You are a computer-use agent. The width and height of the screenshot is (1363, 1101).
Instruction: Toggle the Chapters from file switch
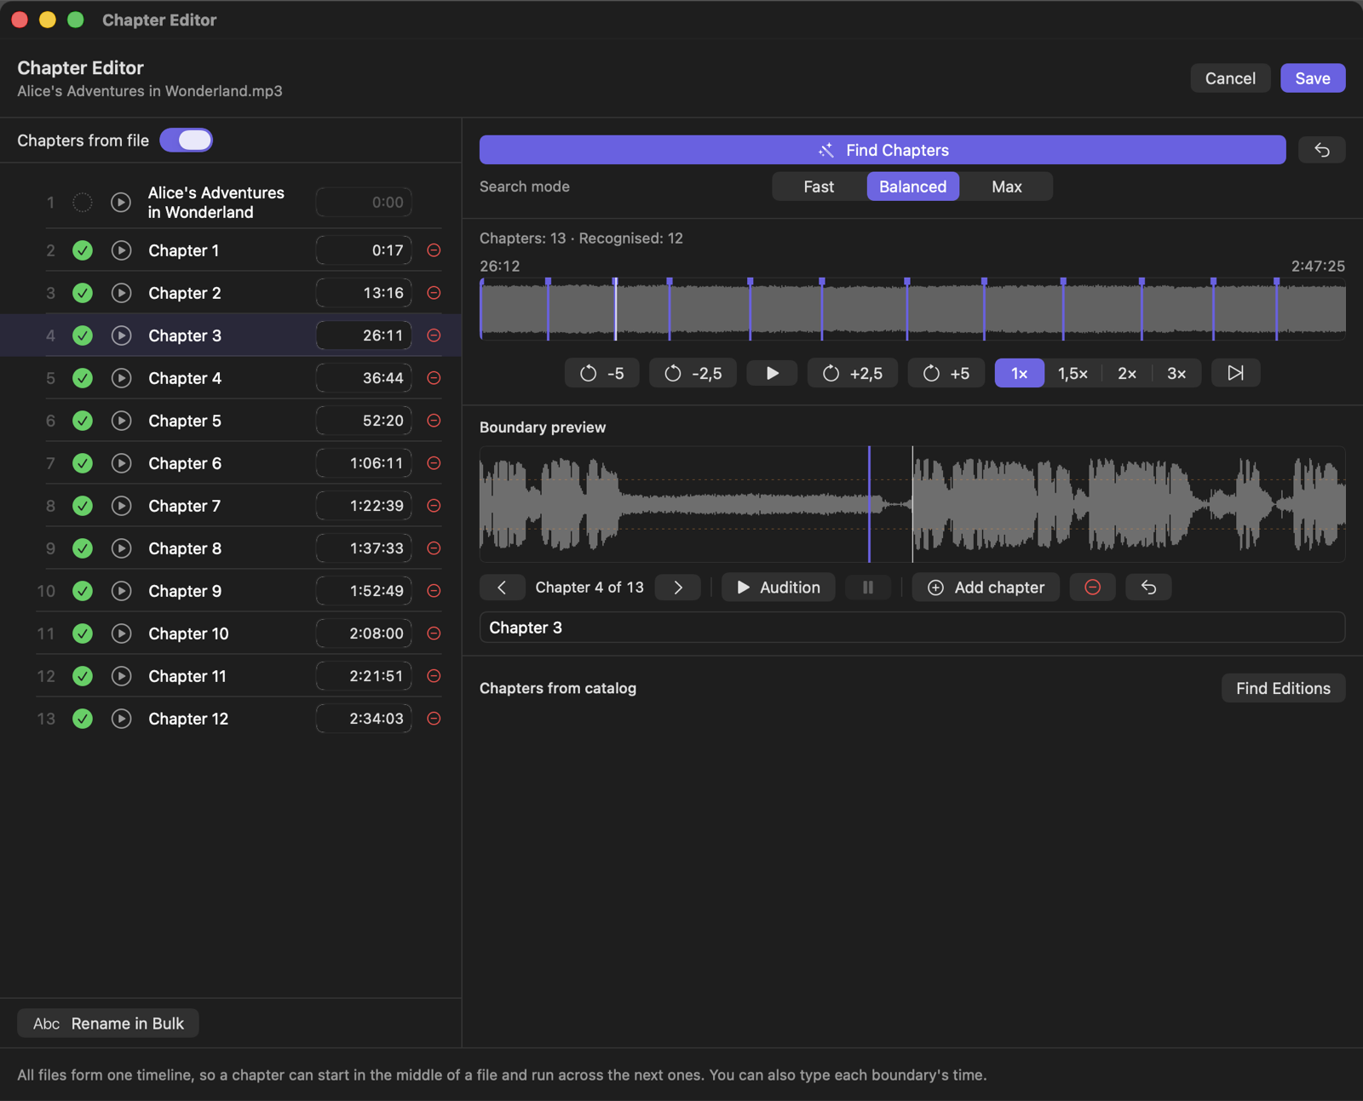[186, 140]
